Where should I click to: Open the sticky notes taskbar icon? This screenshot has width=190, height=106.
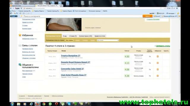(82, 104)
